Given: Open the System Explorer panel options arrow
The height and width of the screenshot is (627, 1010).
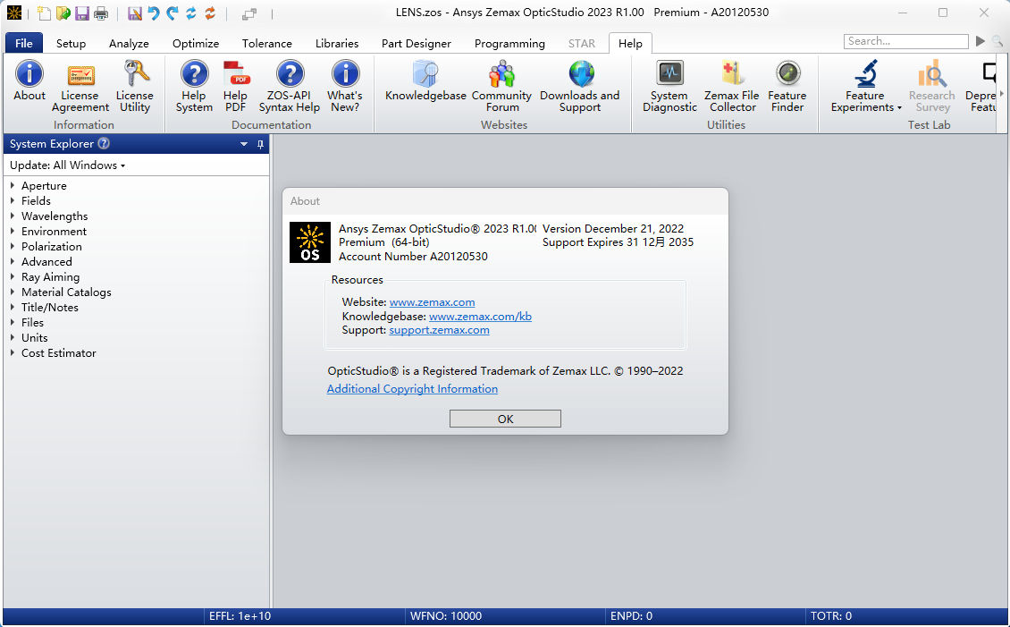Looking at the screenshot, I should pos(244,144).
